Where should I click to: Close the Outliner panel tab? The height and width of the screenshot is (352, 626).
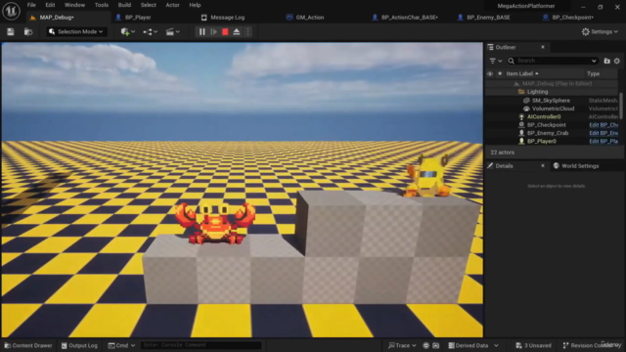(543, 47)
